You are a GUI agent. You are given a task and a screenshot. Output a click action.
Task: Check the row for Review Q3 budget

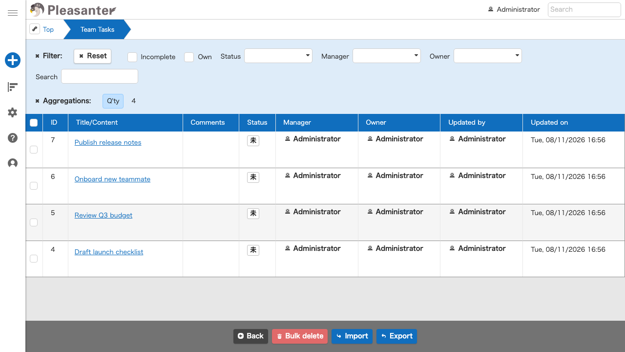34,222
